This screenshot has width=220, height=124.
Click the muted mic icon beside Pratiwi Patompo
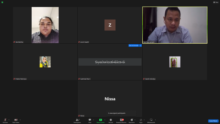[14, 79]
